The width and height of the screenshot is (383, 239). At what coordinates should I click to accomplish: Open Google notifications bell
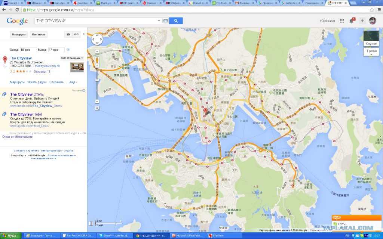(x=352, y=21)
